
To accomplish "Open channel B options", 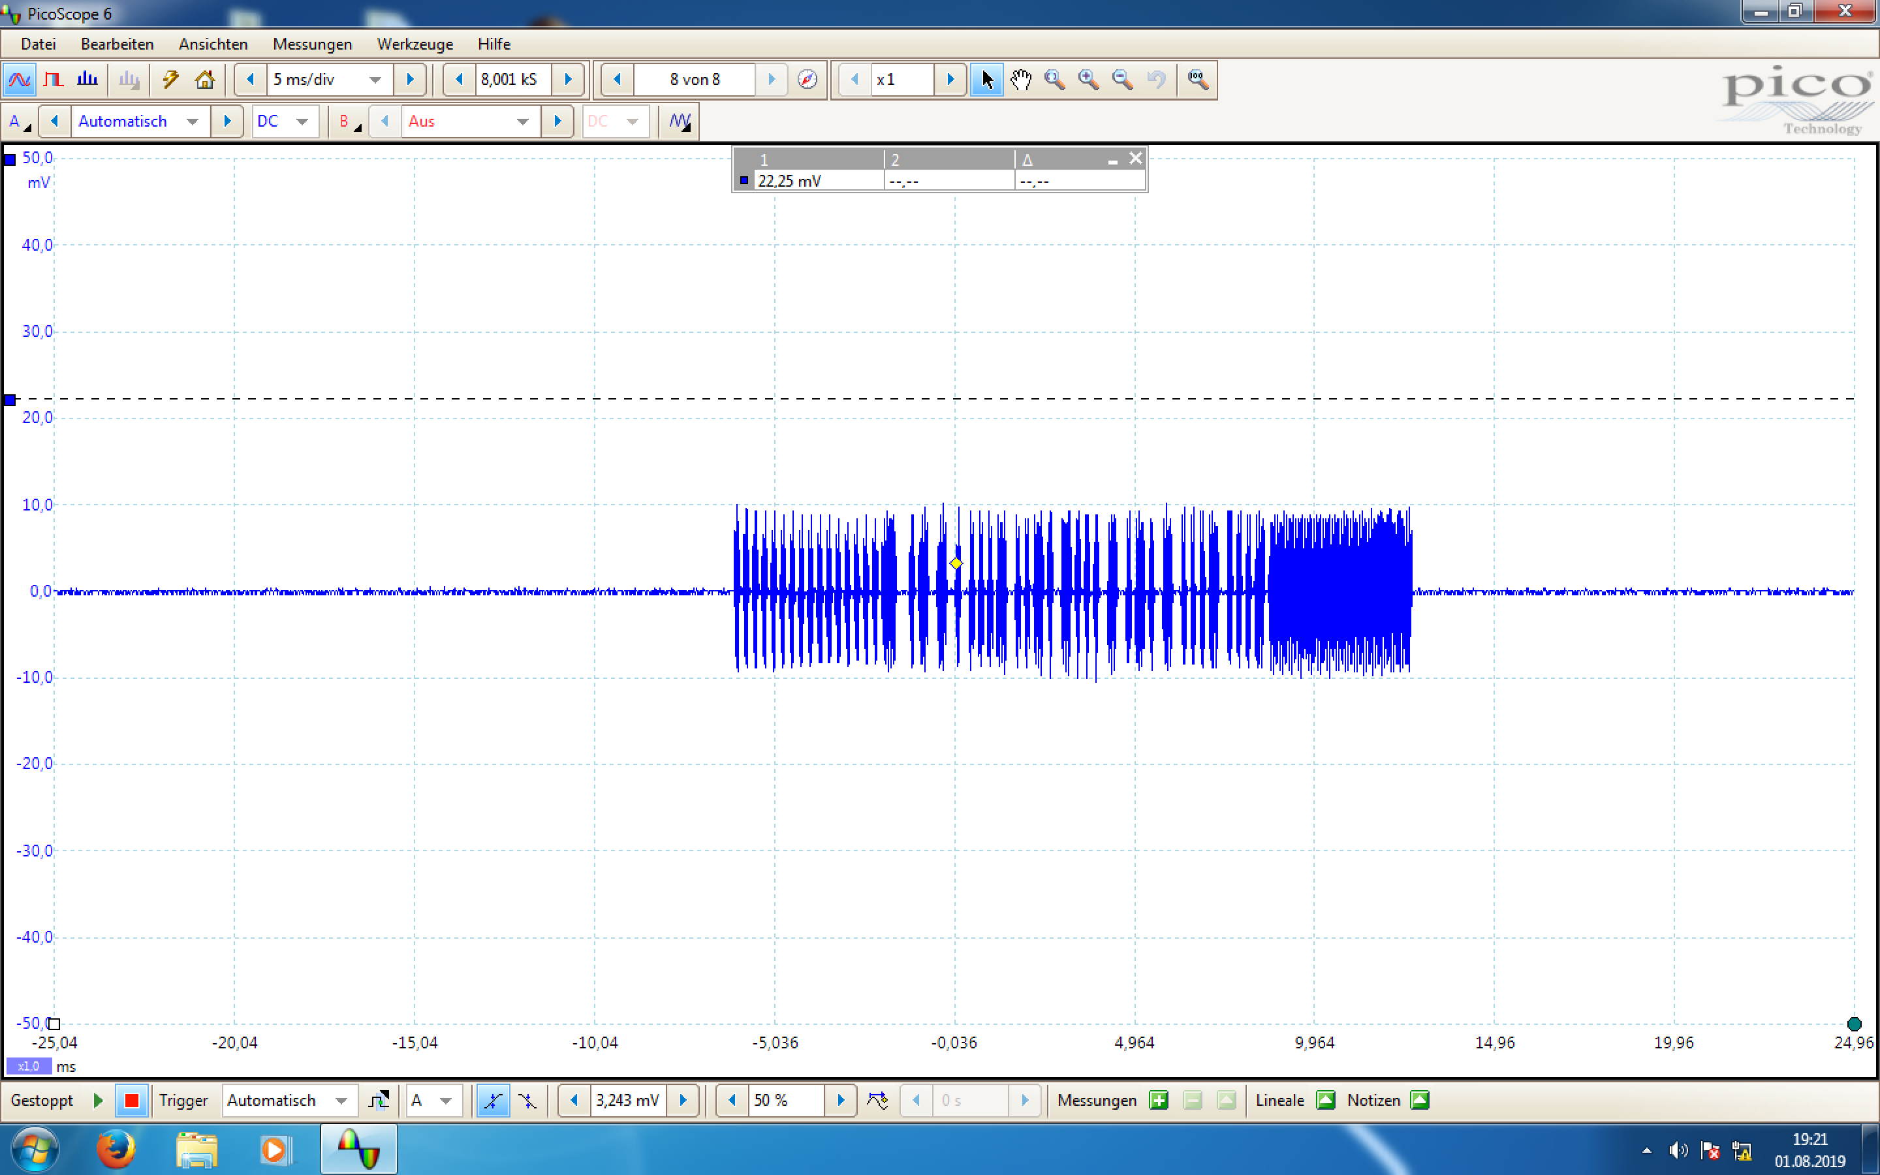I will pyautogui.click(x=350, y=121).
